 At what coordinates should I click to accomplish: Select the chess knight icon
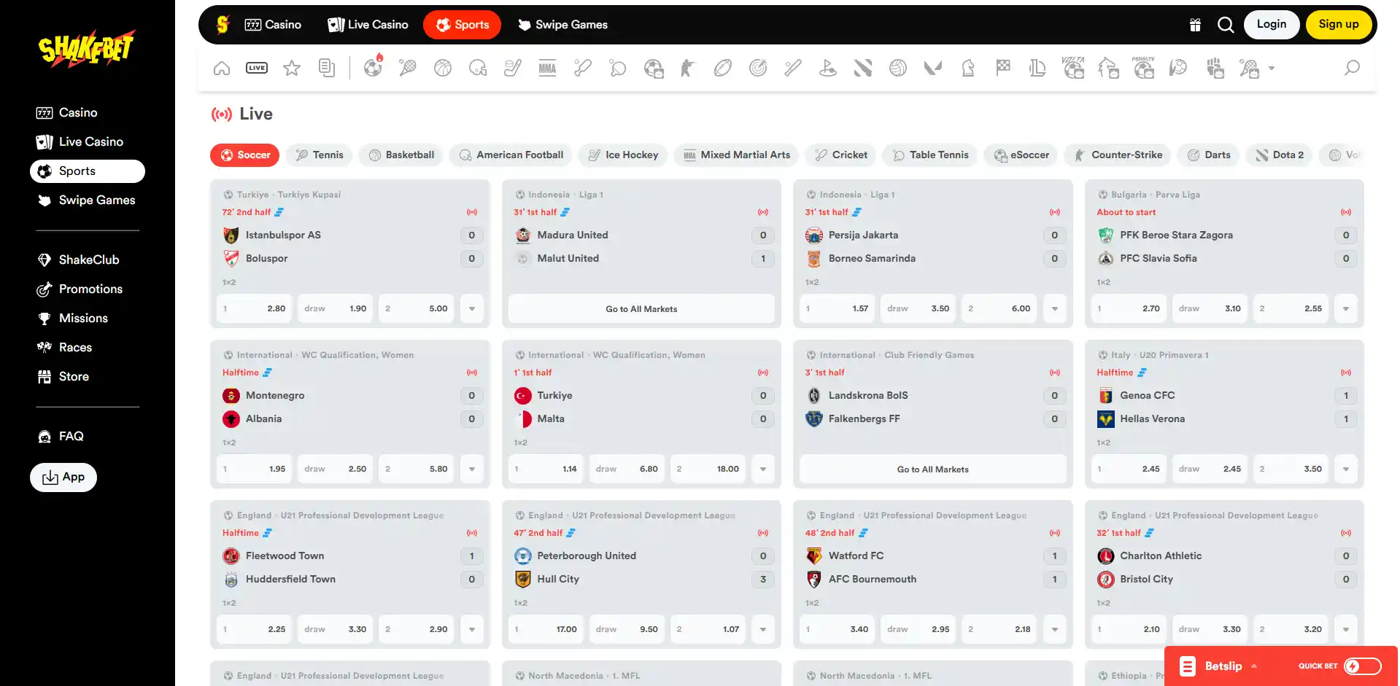tap(968, 69)
